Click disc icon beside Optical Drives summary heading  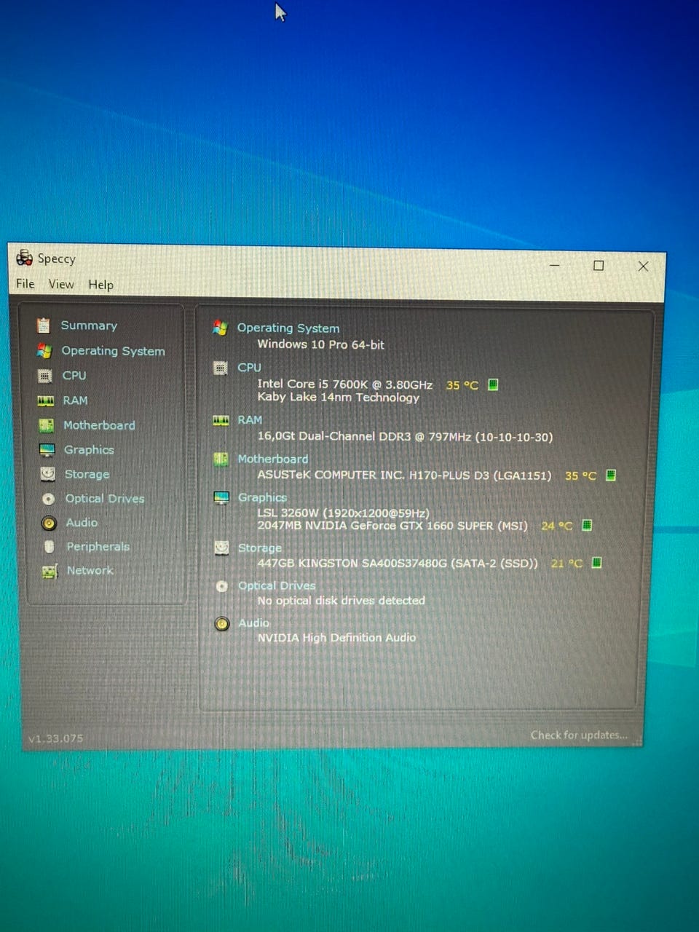click(x=222, y=586)
